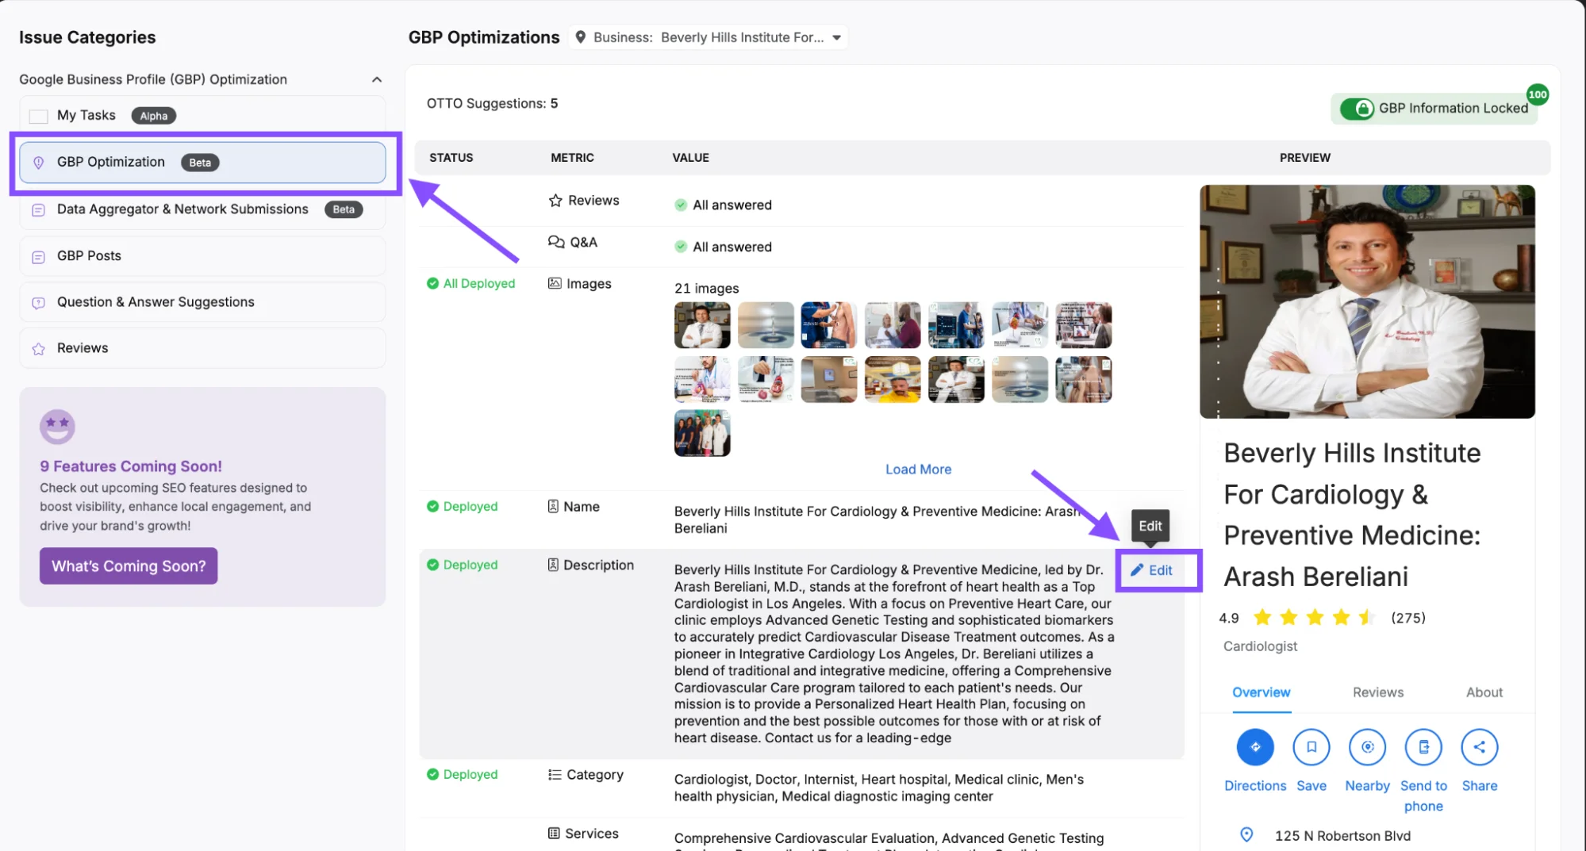Click Deployed status in Category row

coord(462,774)
